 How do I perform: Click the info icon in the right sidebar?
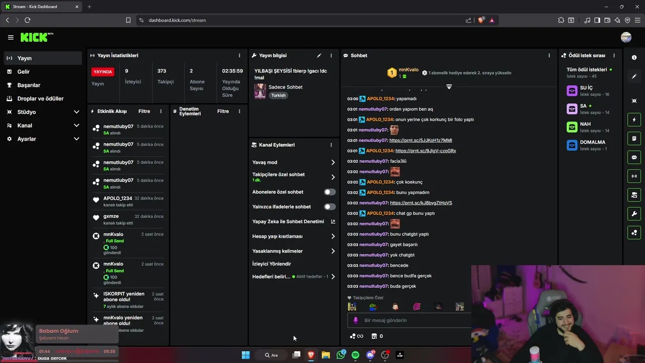[634, 57]
